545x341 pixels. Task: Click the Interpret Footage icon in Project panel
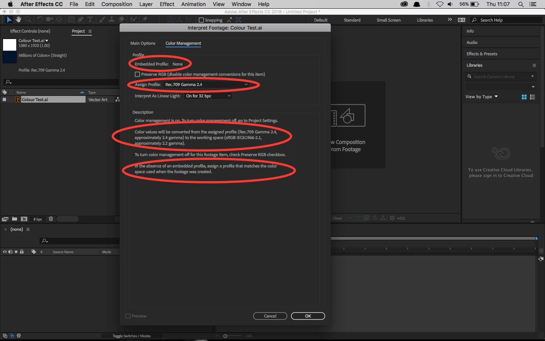click(x=5, y=219)
